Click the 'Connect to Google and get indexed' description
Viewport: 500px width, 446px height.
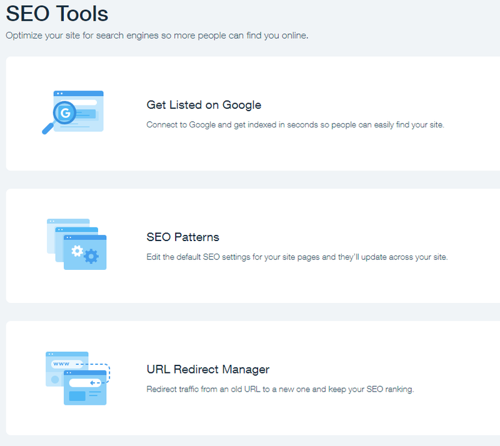295,125
